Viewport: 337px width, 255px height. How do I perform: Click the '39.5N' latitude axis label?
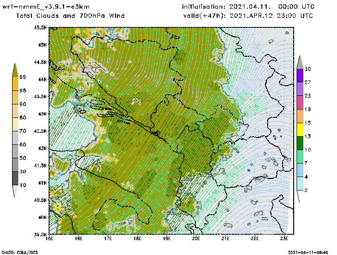point(40,234)
